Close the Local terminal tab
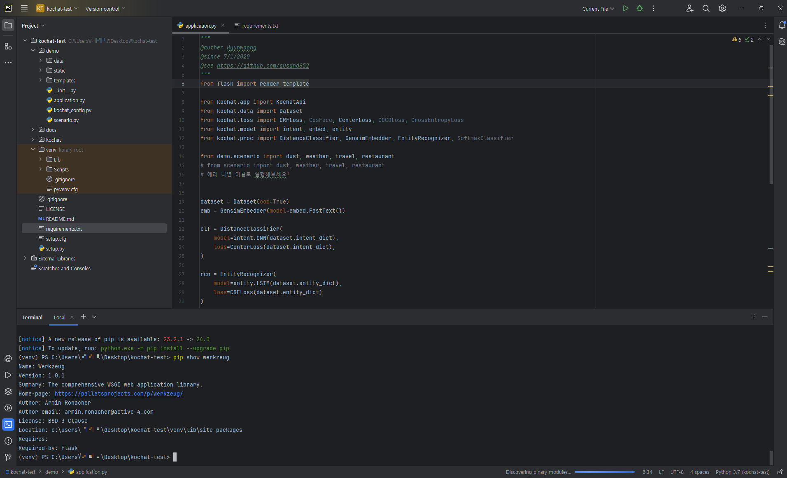The image size is (787, 478). (72, 317)
